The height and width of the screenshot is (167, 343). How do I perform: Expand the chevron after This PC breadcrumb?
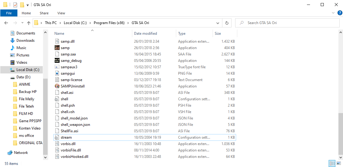click(x=60, y=23)
